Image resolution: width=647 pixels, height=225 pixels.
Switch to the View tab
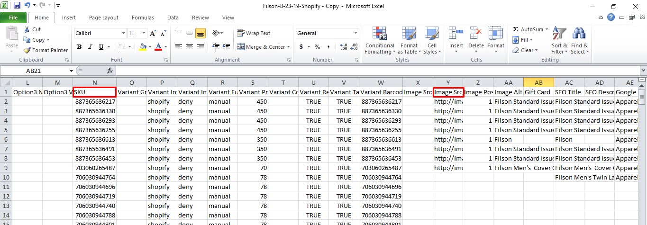[228, 18]
